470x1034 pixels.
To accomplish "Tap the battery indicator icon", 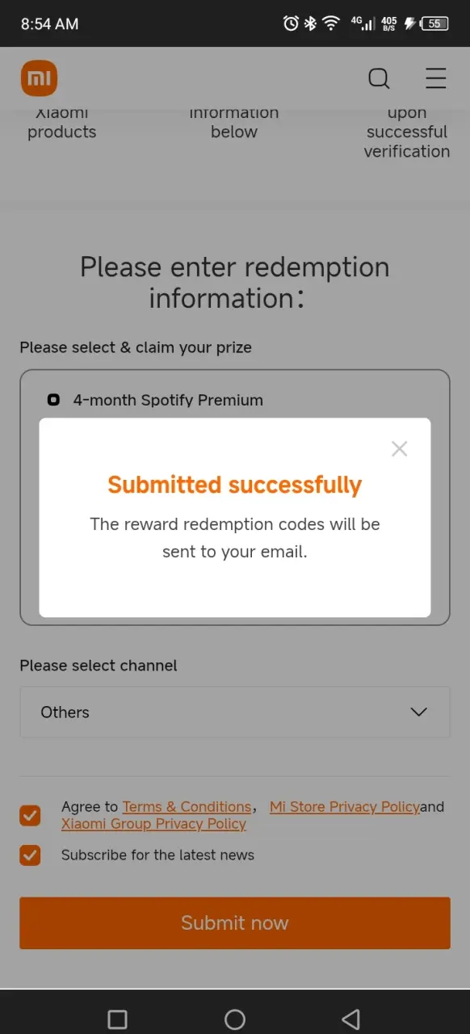I will coord(434,23).
